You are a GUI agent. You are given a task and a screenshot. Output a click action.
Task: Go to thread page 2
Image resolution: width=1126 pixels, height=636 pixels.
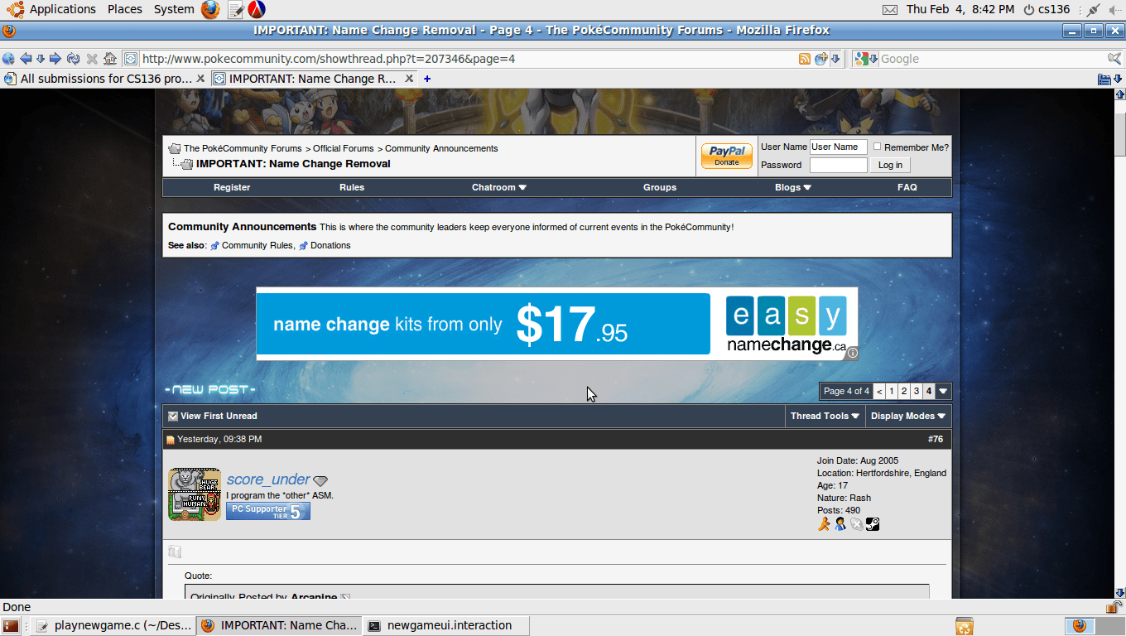point(904,391)
